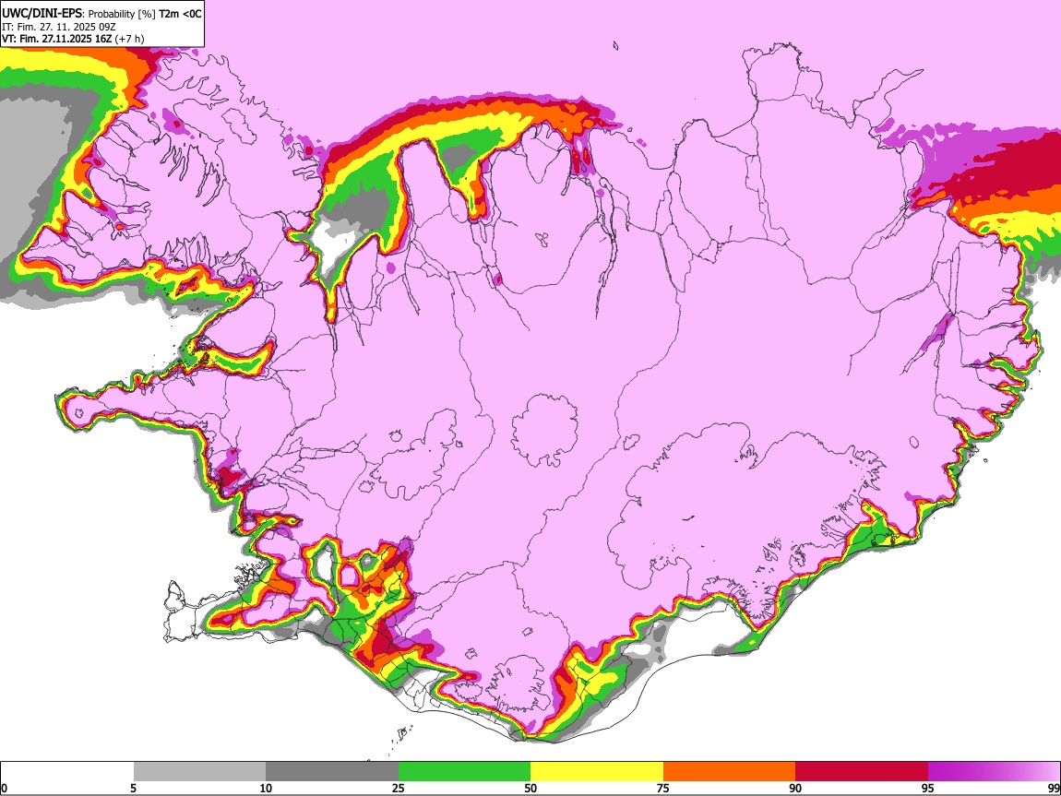The image size is (1061, 796).
Task: Click the yellow 50-75 legend segment
Action: [x=597, y=771]
